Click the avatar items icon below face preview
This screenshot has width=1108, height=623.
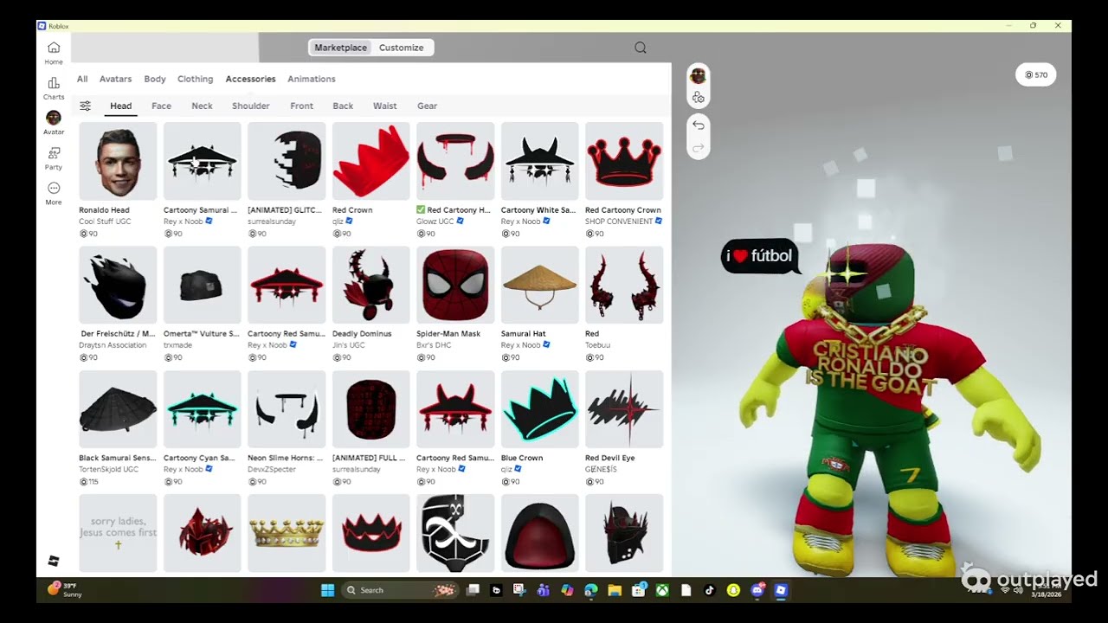point(698,98)
